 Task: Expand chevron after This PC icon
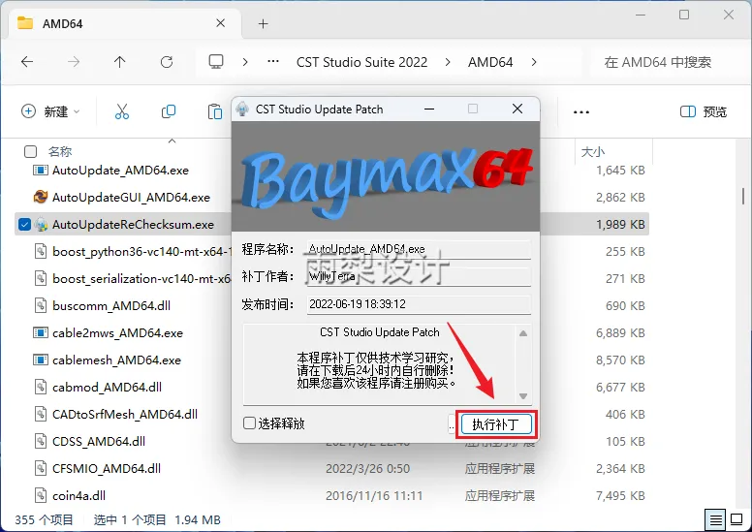[245, 62]
